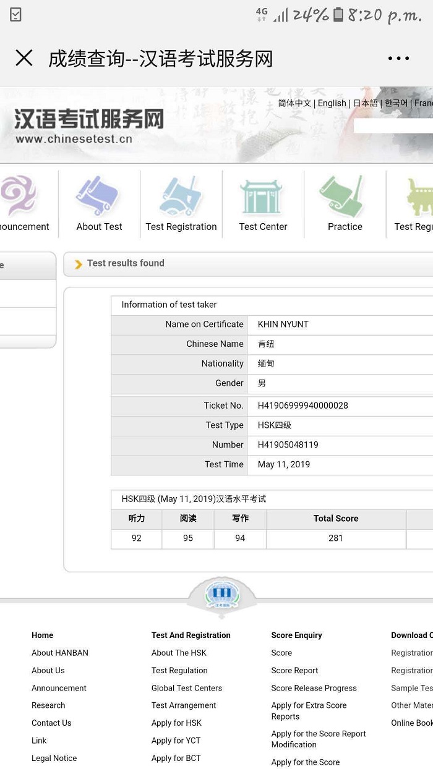Switch language to English
Viewport: 433px width, 769px height.
point(332,103)
